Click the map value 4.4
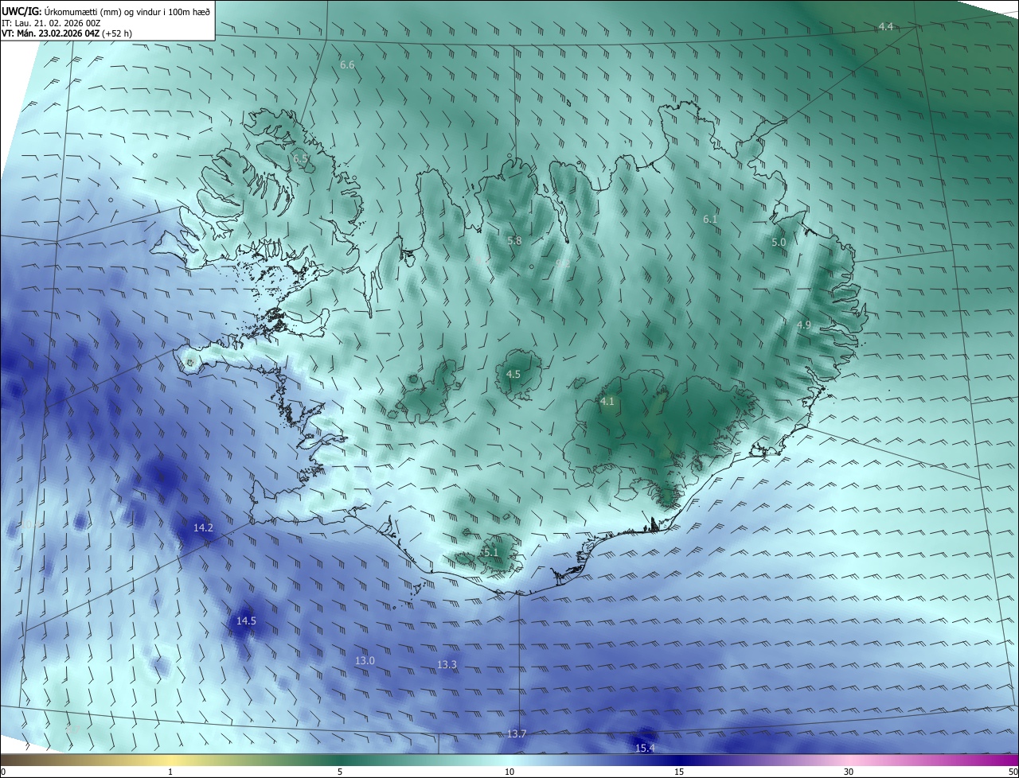 point(886,27)
